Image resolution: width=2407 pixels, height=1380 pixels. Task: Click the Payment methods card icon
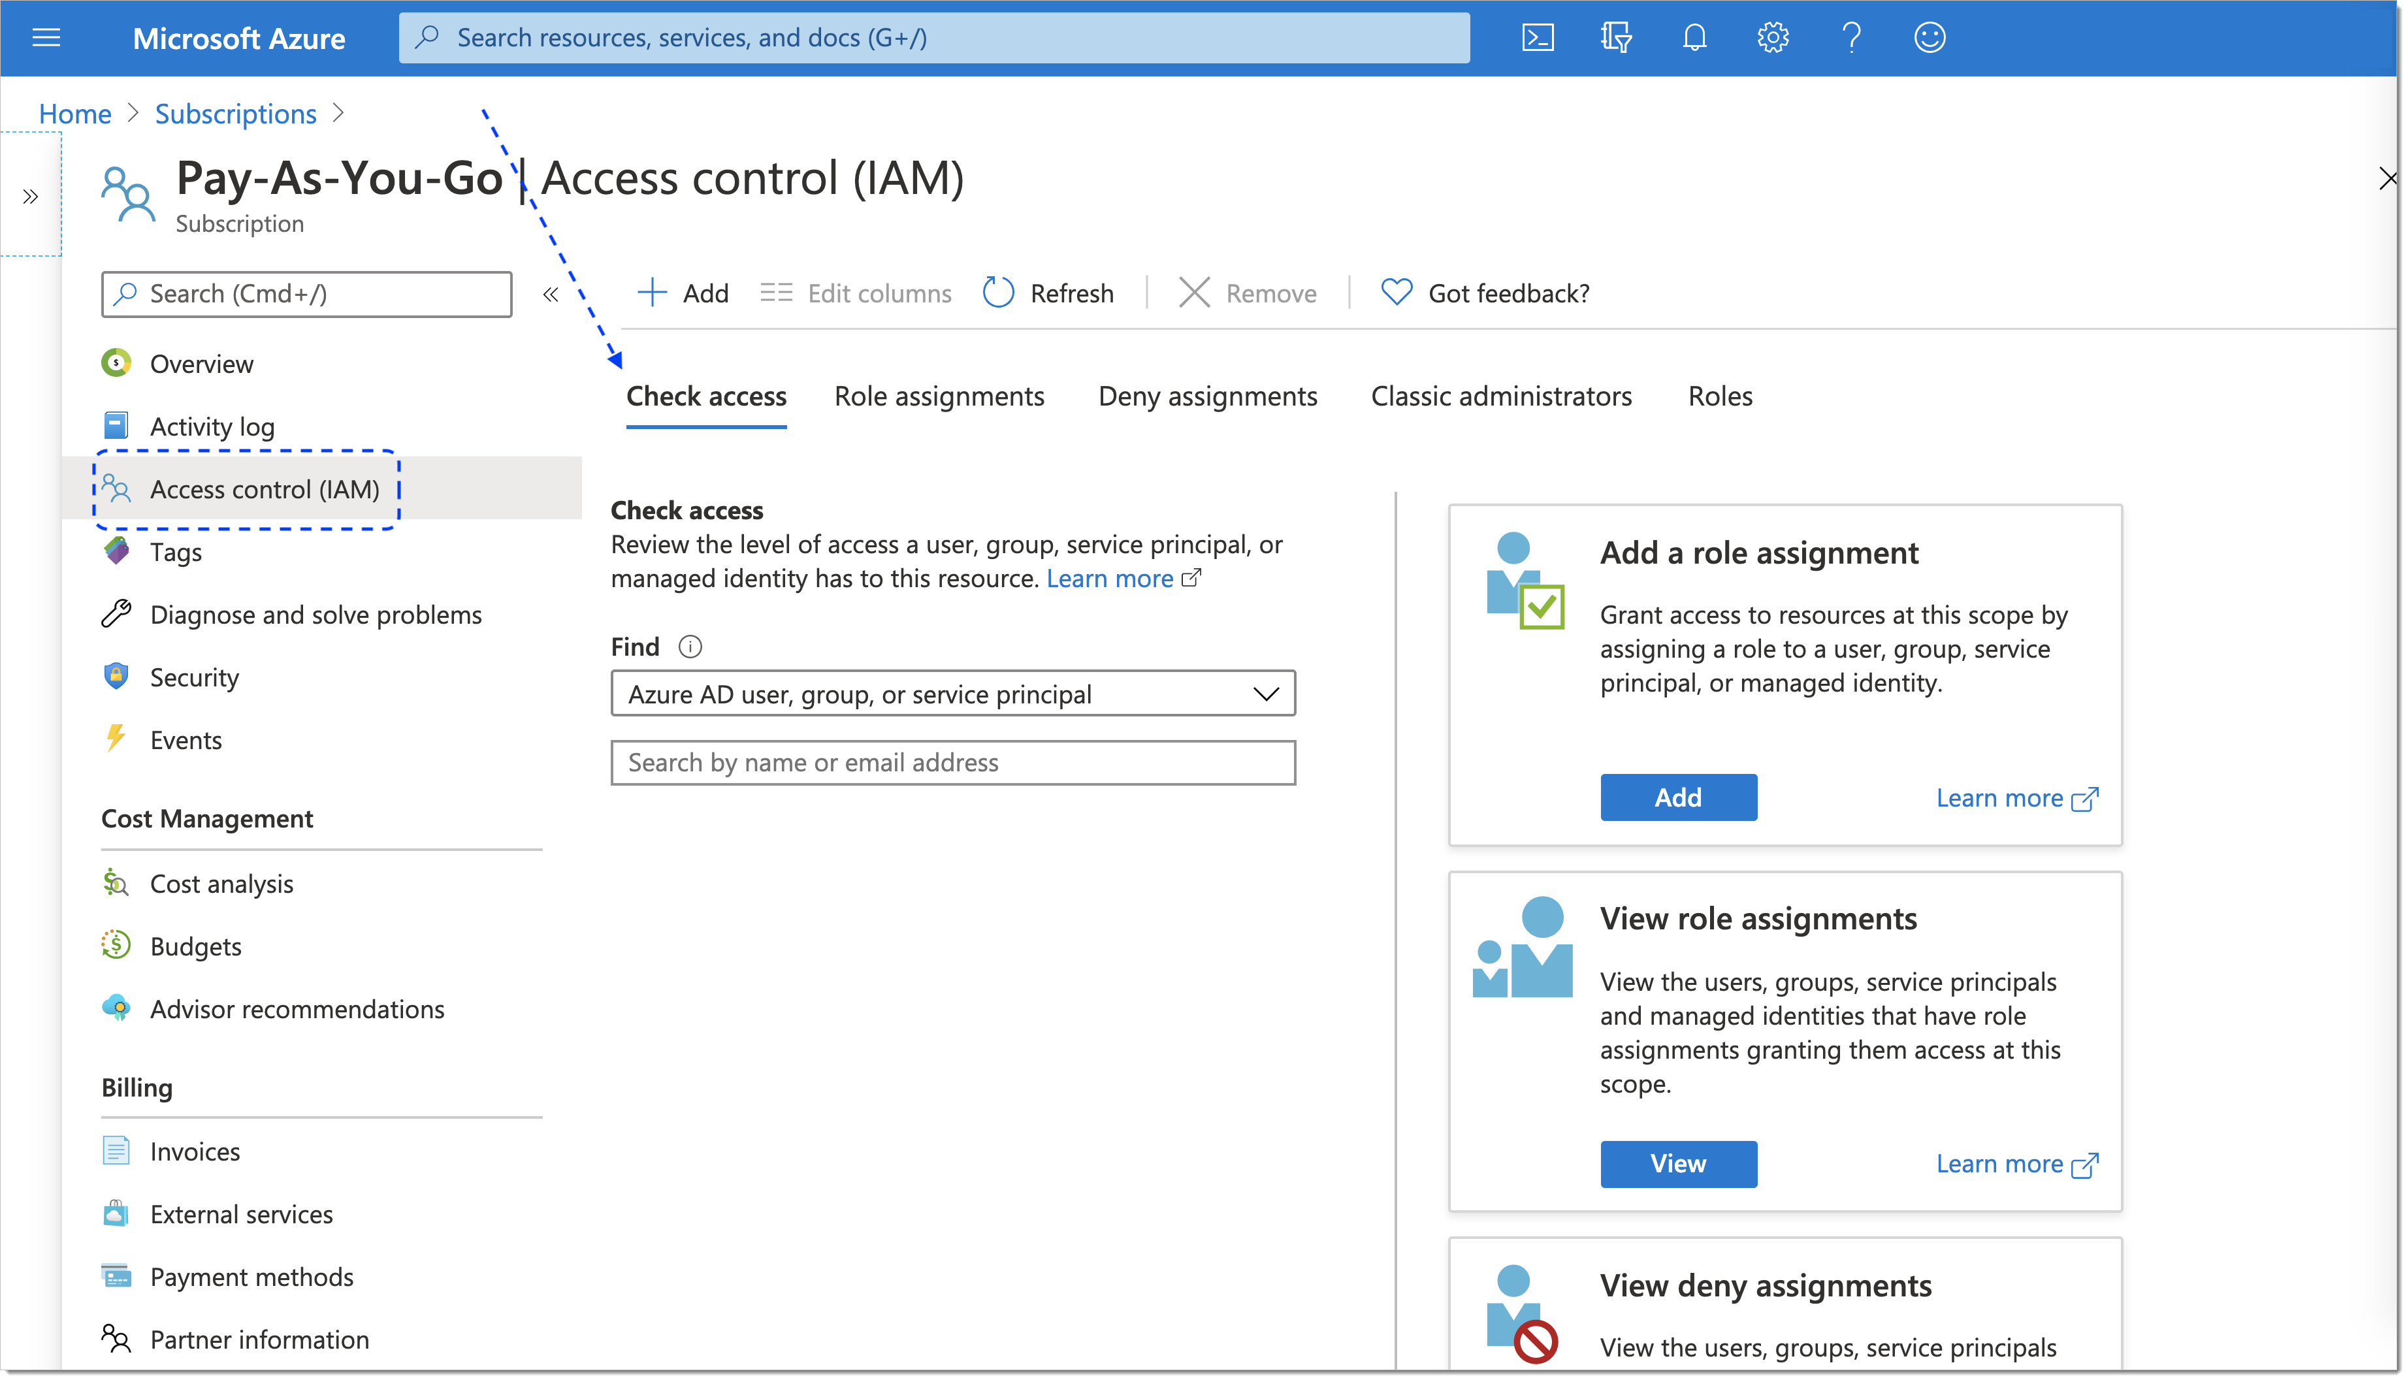116,1276
